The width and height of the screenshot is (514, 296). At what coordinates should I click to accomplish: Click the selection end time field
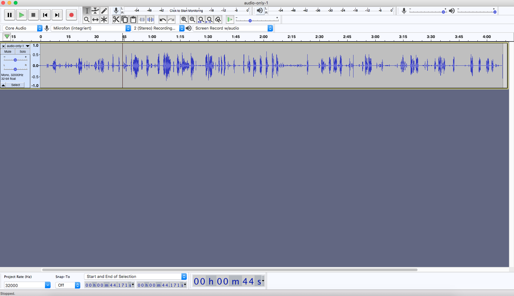tap(162, 285)
